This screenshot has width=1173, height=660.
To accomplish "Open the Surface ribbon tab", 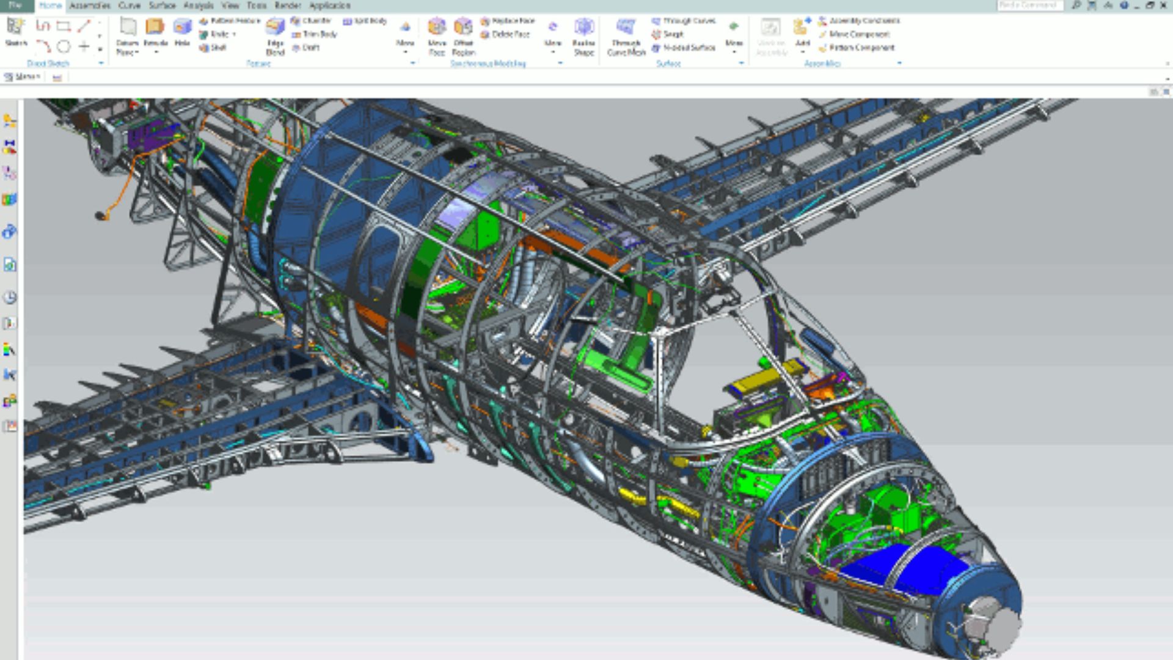I will tap(162, 5).
